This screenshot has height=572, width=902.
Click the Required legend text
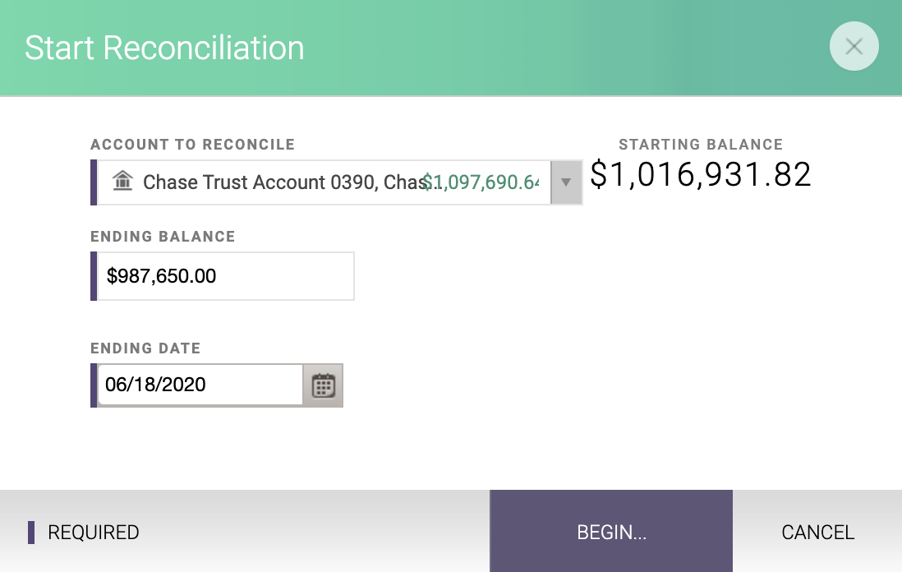tap(94, 533)
